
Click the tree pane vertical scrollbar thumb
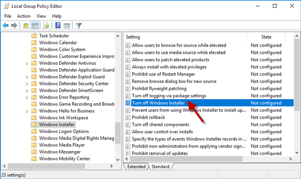pyautogui.click(x=118, y=133)
